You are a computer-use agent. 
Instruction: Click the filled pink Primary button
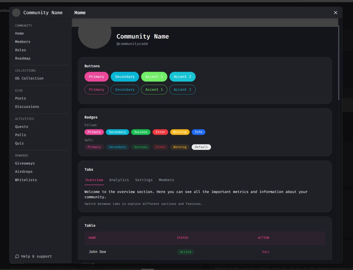tap(96, 77)
